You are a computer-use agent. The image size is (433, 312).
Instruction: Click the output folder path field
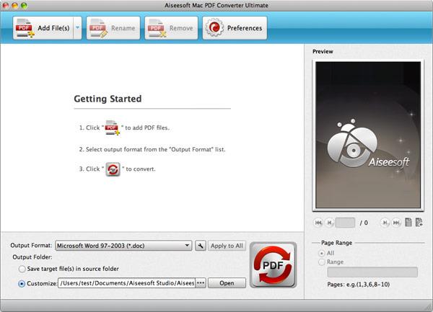point(126,283)
